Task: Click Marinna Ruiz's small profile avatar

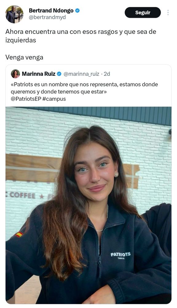Action: pos(15,74)
